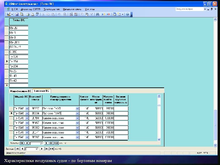This screenshot has height=165, width=220.
Task: Open the View icon's dropdown arrow
Action: (x=12, y=14)
